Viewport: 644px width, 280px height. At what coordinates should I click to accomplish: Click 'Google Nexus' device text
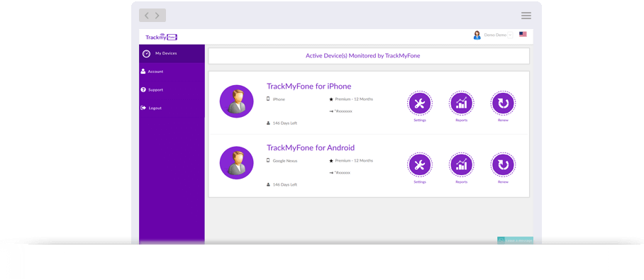click(x=284, y=161)
